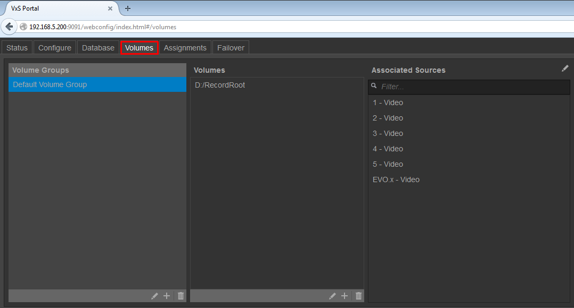Add a new volume using the plus icon
Screen dimensions: 574x308
(x=345, y=296)
